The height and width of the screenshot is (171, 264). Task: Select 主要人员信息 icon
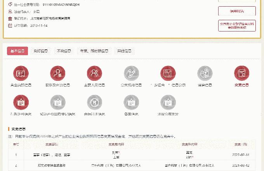pos(95,73)
